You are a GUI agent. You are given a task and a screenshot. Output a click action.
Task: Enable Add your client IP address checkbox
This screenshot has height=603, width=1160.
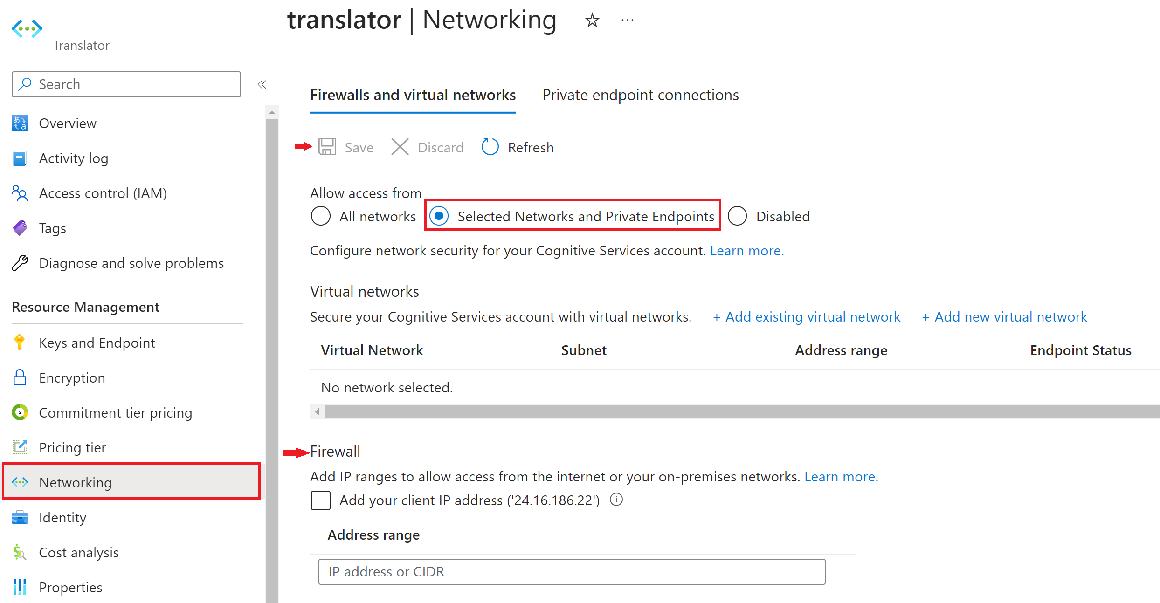pos(321,502)
